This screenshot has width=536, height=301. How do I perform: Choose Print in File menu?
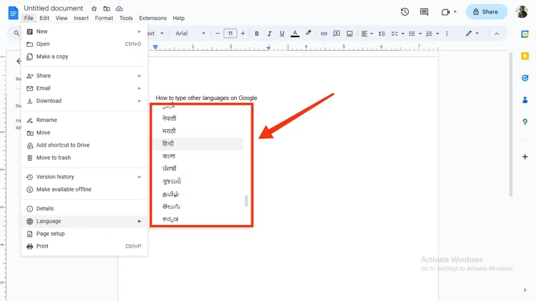[84, 246]
